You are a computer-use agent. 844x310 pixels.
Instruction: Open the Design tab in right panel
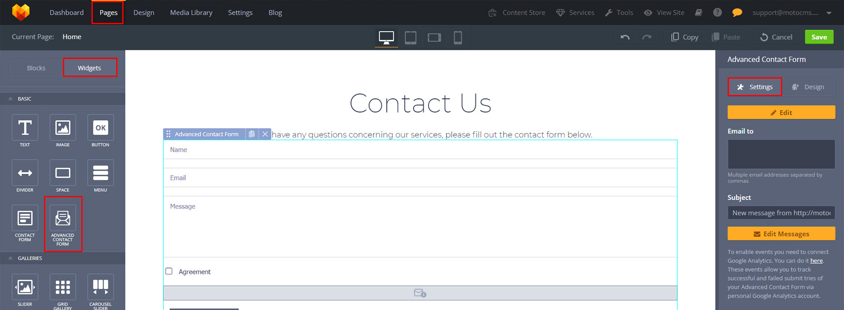[x=808, y=87]
